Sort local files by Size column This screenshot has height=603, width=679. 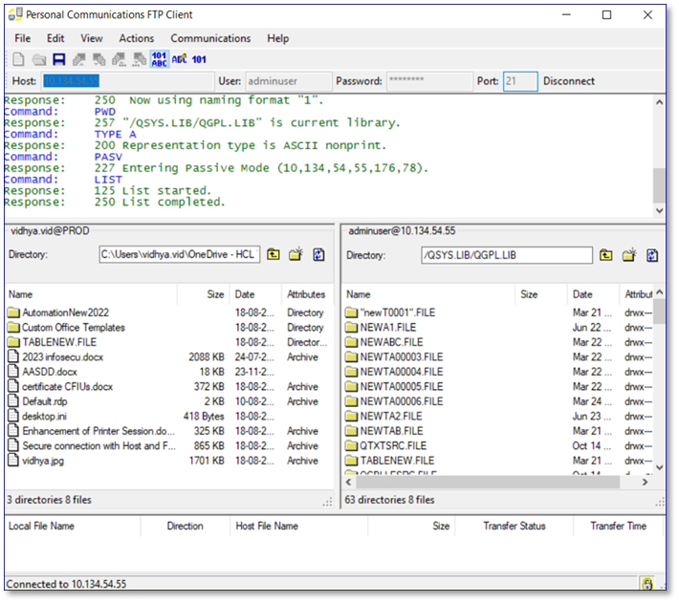(x=203, y=294)
